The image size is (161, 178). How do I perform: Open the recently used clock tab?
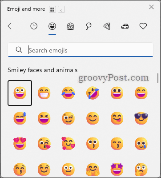point(34,26)
